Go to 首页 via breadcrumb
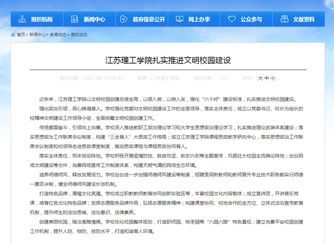Screen dimensions: 334x244 click(21, 35)
